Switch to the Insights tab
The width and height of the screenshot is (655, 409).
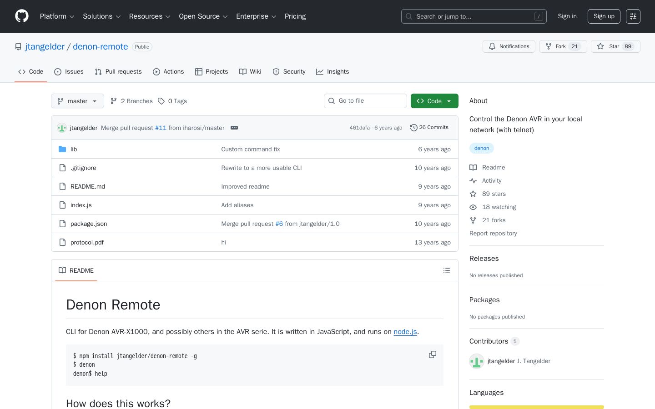click(333, 72)
